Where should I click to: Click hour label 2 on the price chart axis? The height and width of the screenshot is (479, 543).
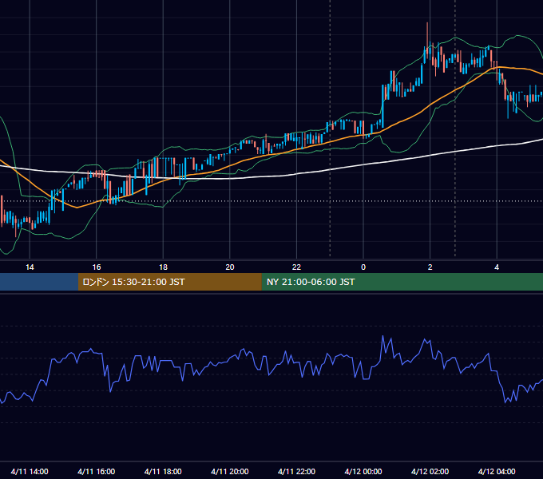[x=430, y=267]
